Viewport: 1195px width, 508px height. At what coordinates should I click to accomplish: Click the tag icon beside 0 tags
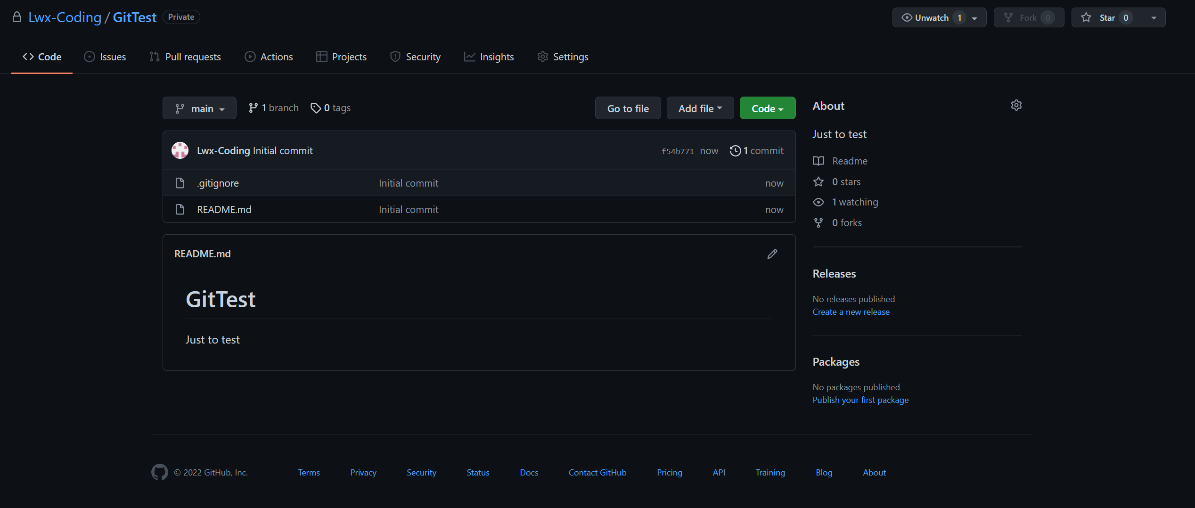[x=316, y=108]
